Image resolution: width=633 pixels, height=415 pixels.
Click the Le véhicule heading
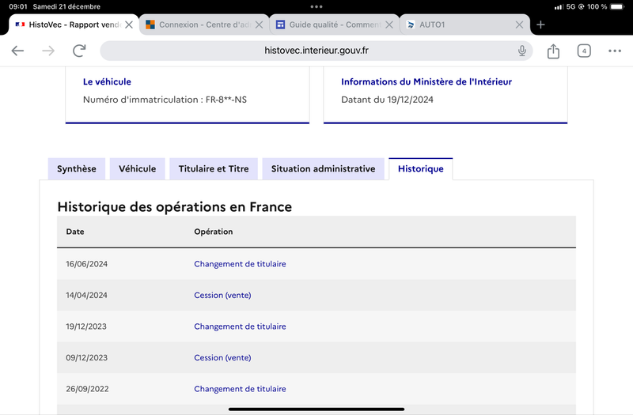[107, 82]
